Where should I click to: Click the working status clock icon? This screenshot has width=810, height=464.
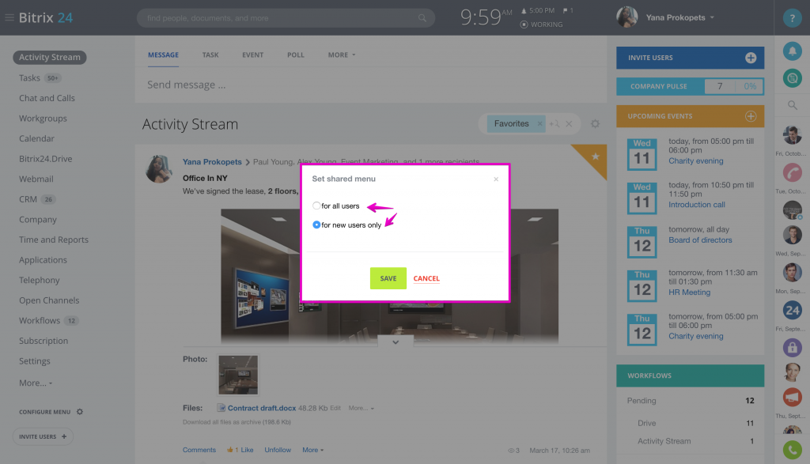(524, 25)
